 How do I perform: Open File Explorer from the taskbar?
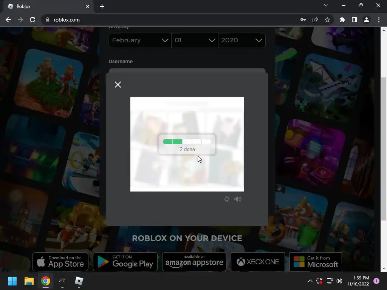point(29,281)
